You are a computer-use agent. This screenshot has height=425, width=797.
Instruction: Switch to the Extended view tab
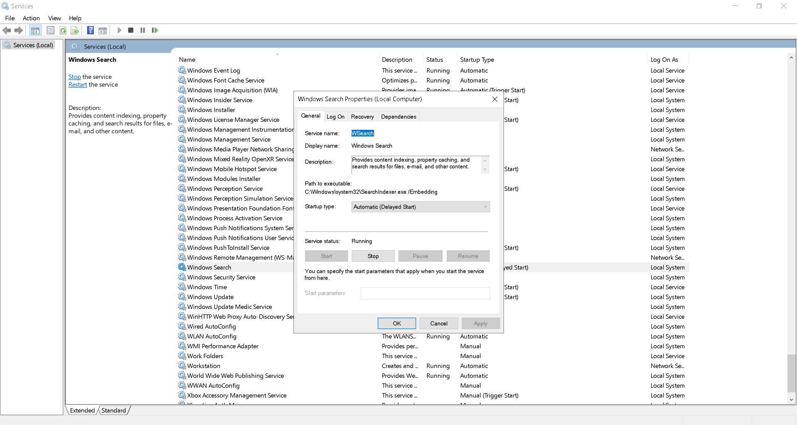(x=82, y=410)
